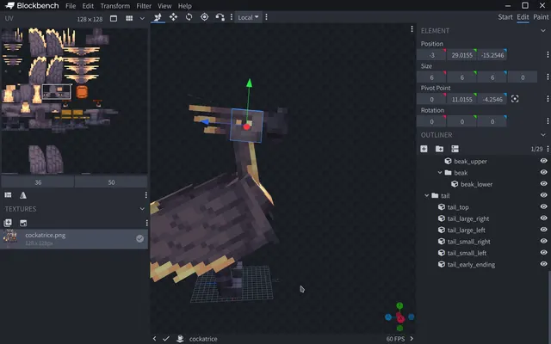Go to the previous tab arrow in status bar
The image size is (551, 344).
tap(155, 339)
